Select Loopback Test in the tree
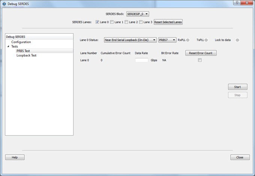 [26, 55]
